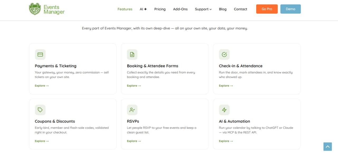Click the Check-in & Attendance heading

point(241,66)
